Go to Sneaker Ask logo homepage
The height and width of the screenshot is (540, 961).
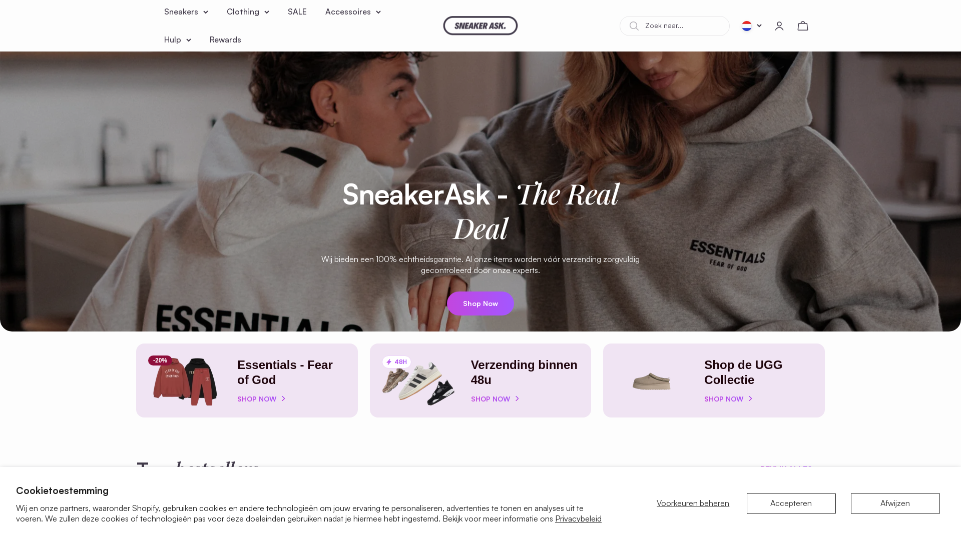point(480,25)
